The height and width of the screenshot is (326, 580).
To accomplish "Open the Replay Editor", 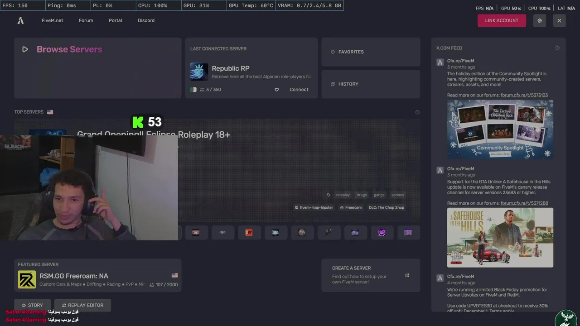I will click(82, 305).
